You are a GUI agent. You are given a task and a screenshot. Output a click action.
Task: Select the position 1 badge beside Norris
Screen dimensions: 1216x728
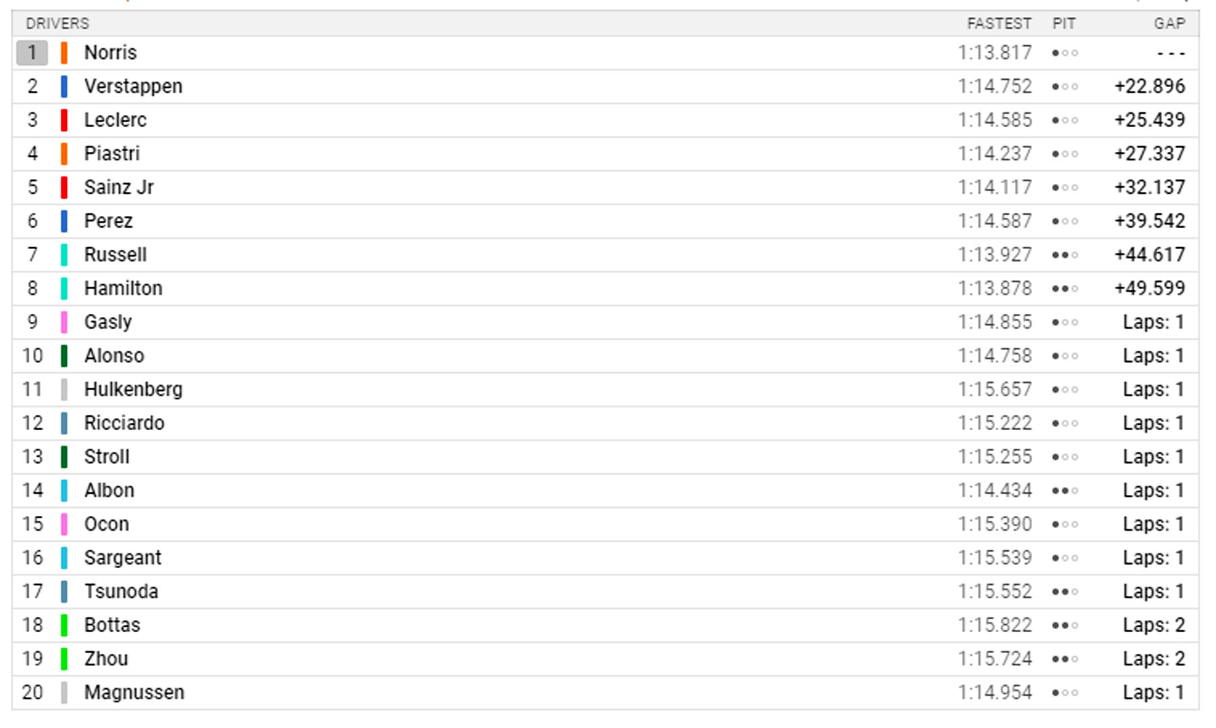pos(32,53)
